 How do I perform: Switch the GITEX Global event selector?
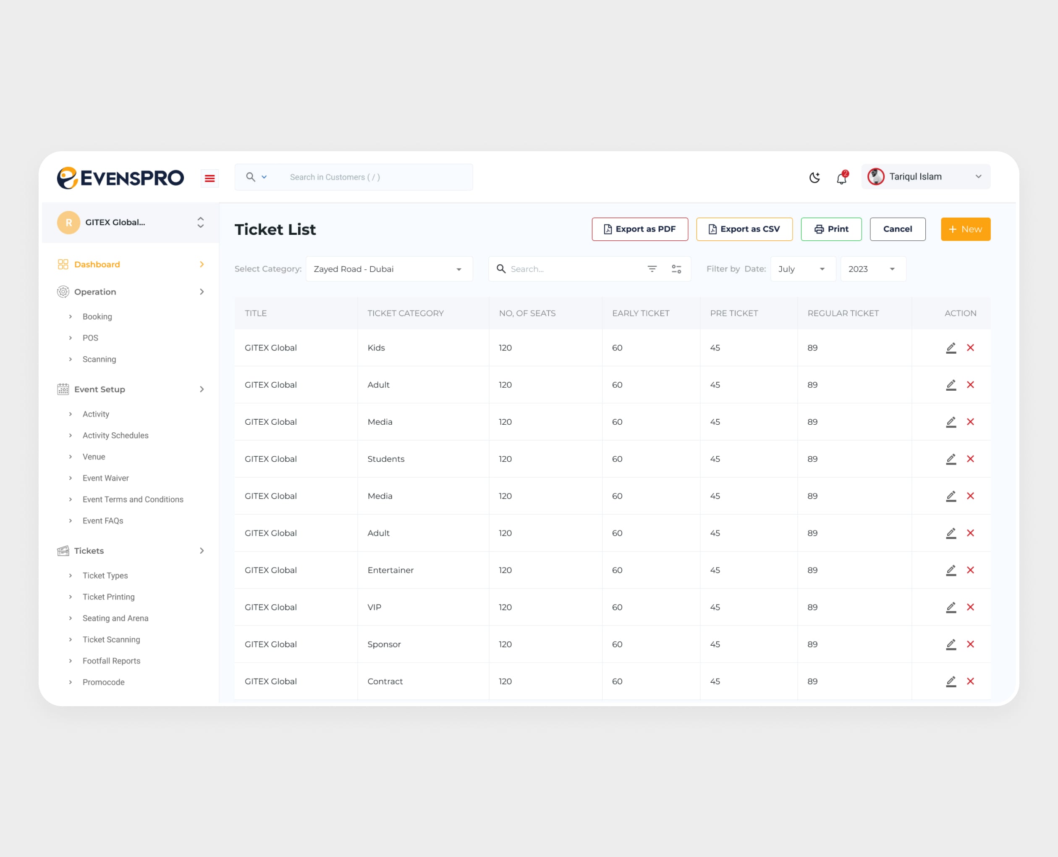(200, 223)
